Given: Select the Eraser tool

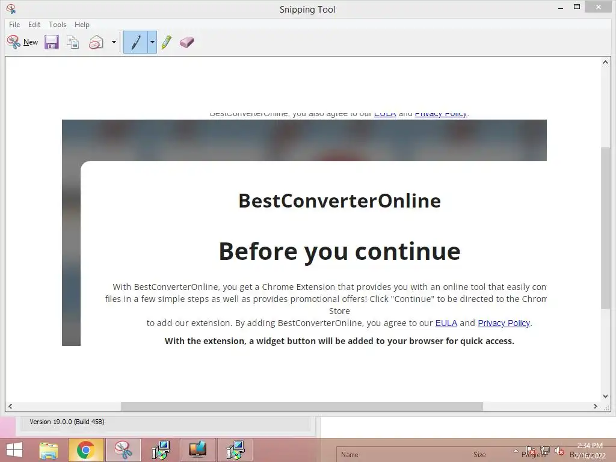Looking at the screenshot, I should tap(186, 42).
